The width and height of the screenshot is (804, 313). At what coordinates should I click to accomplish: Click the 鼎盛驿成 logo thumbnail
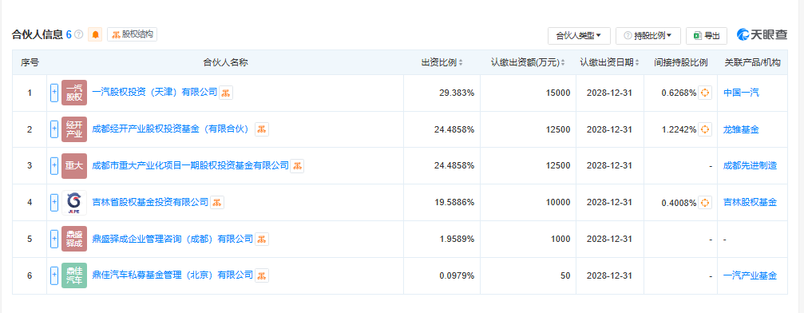coord(74,239)
